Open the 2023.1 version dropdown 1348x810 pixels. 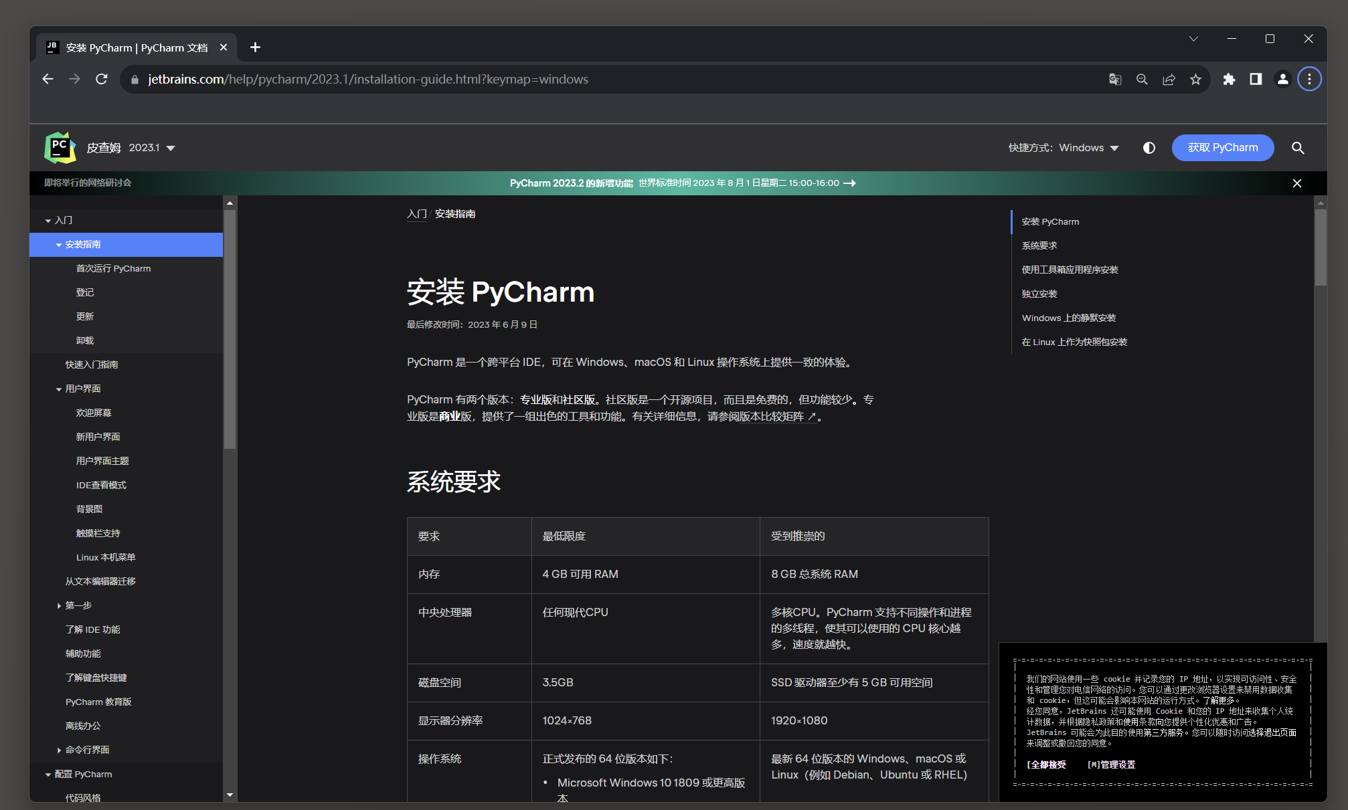point(152,148)
